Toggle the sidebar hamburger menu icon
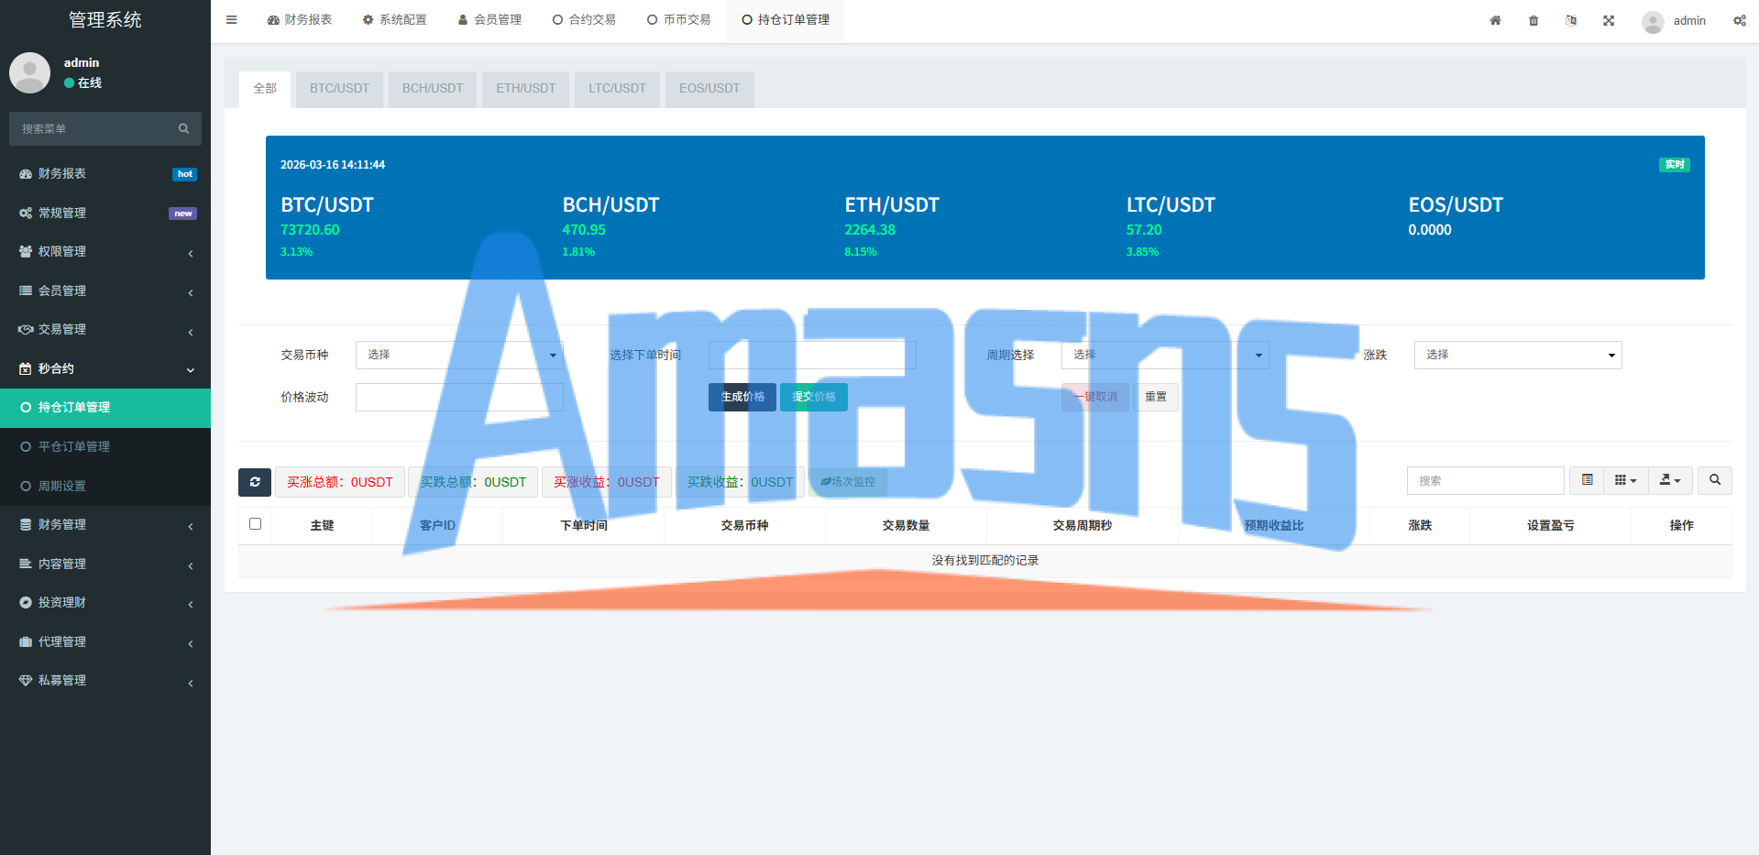This screenshot has width=1759, height=855. coord(231,19)
